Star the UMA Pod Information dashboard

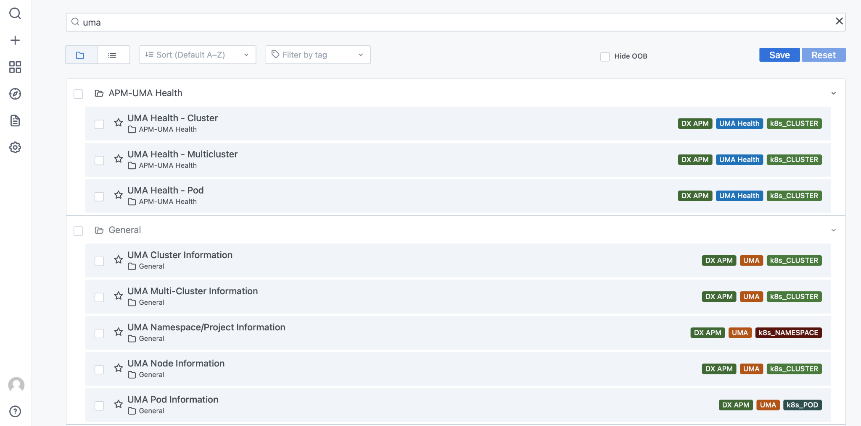coord(118,404)
